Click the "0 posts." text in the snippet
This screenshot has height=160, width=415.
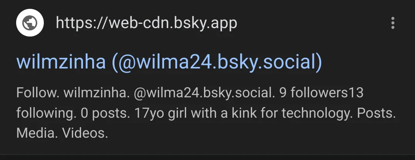[105, 113]
